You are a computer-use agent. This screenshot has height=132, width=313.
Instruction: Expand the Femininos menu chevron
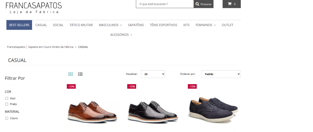[x=215, y=25]
